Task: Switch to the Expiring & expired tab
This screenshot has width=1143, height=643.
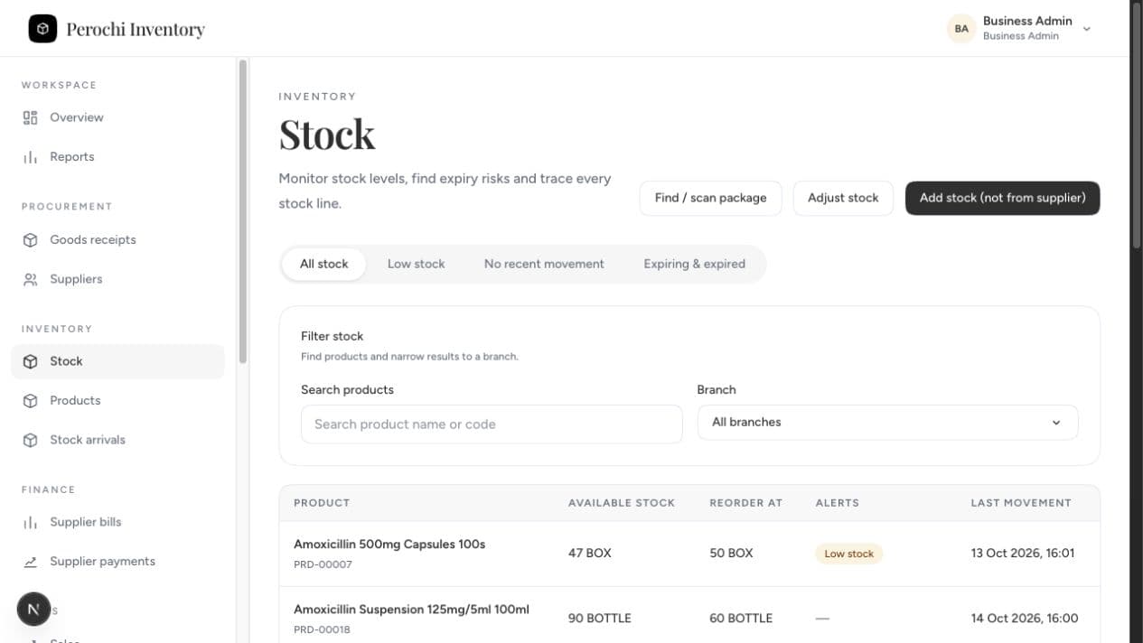Action: [694, 265]
